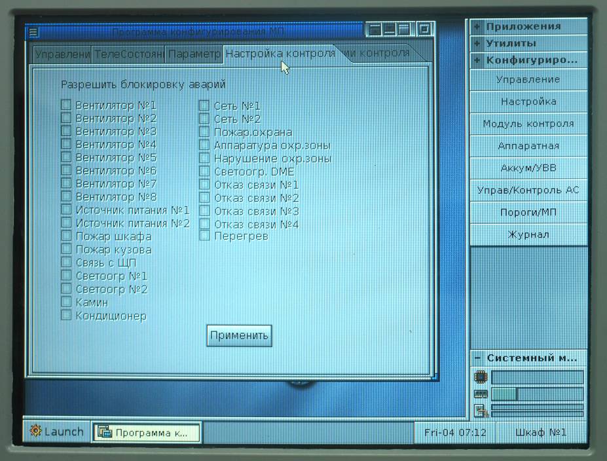Open the ТелеСостояние tab
Screen dimensions: 607x461
click(128, 54)
